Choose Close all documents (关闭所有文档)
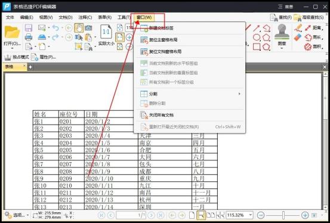The height and width of the screenshot is (223, 330). 189,115
